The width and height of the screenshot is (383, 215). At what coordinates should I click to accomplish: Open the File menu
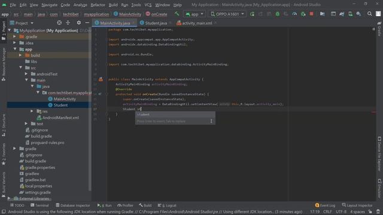[x=13, y=5]
